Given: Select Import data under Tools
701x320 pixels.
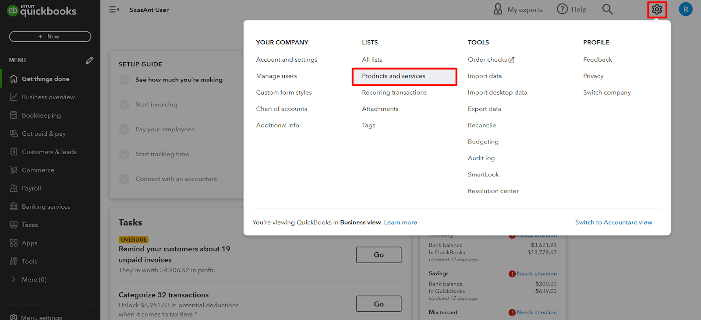Looking at the screenshot, I should pyautogui.click(x=485, y=76).
